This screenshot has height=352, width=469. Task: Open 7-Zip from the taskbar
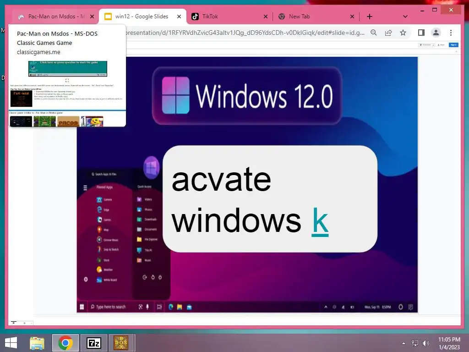(x=93, y=343)
